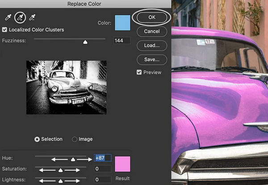The height and width of the screenshot is (185, 268).
Task: Click the Hue: label
Action: (7, 158)
